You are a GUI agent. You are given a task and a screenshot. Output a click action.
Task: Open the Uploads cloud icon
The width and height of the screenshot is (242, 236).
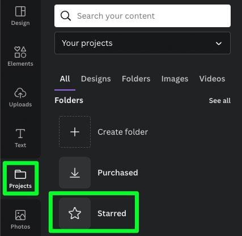coord(20,93)
